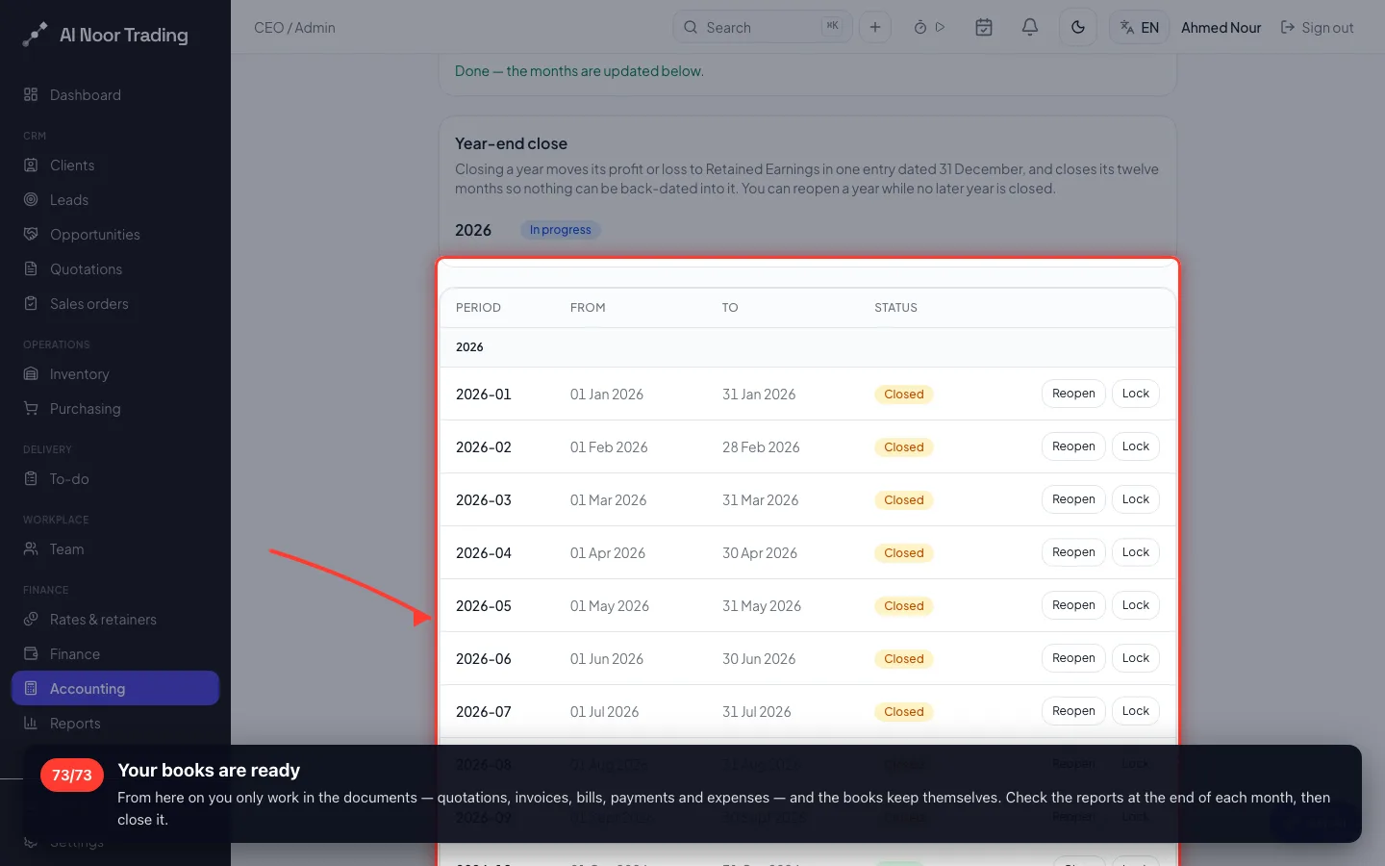Click the user name Ahmed Nour

[1221, 27]
